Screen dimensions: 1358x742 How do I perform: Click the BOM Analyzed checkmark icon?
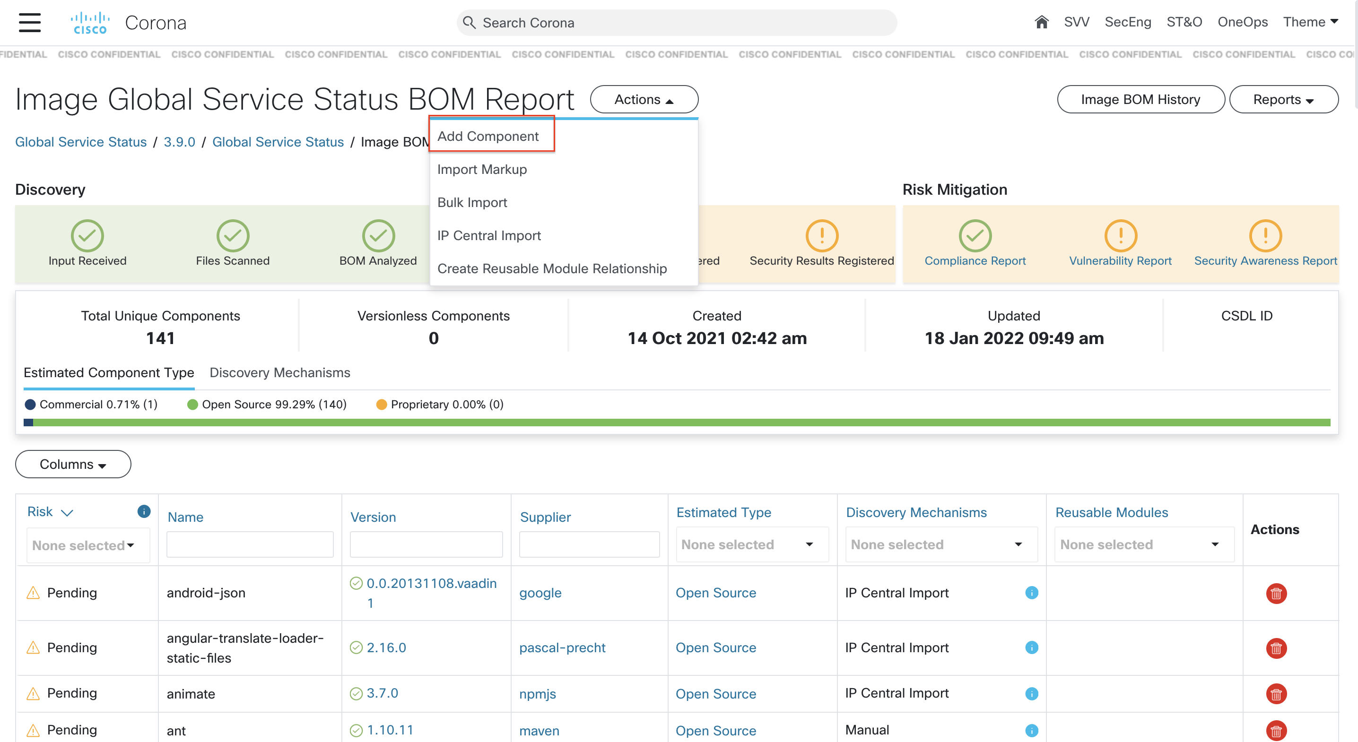[x=378, y=235]
